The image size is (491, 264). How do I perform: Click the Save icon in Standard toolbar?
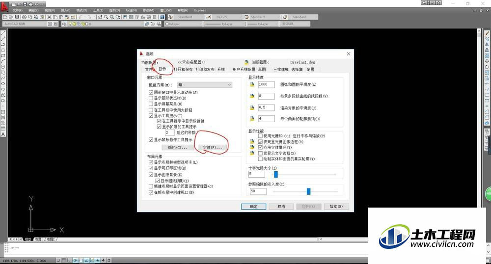click(x=17, y=17)
